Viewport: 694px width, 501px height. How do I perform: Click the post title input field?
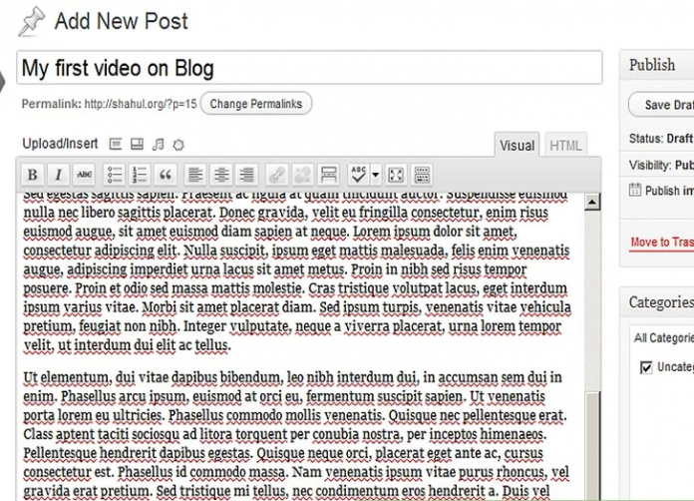[x=309, y=68]
